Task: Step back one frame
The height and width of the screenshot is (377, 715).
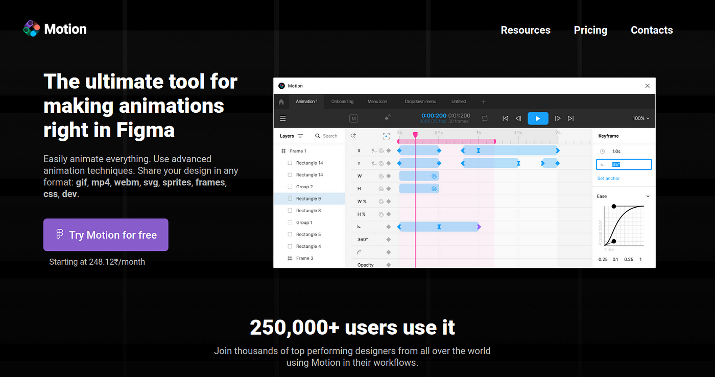Action: pyautogui.click(x=518, y=118)
